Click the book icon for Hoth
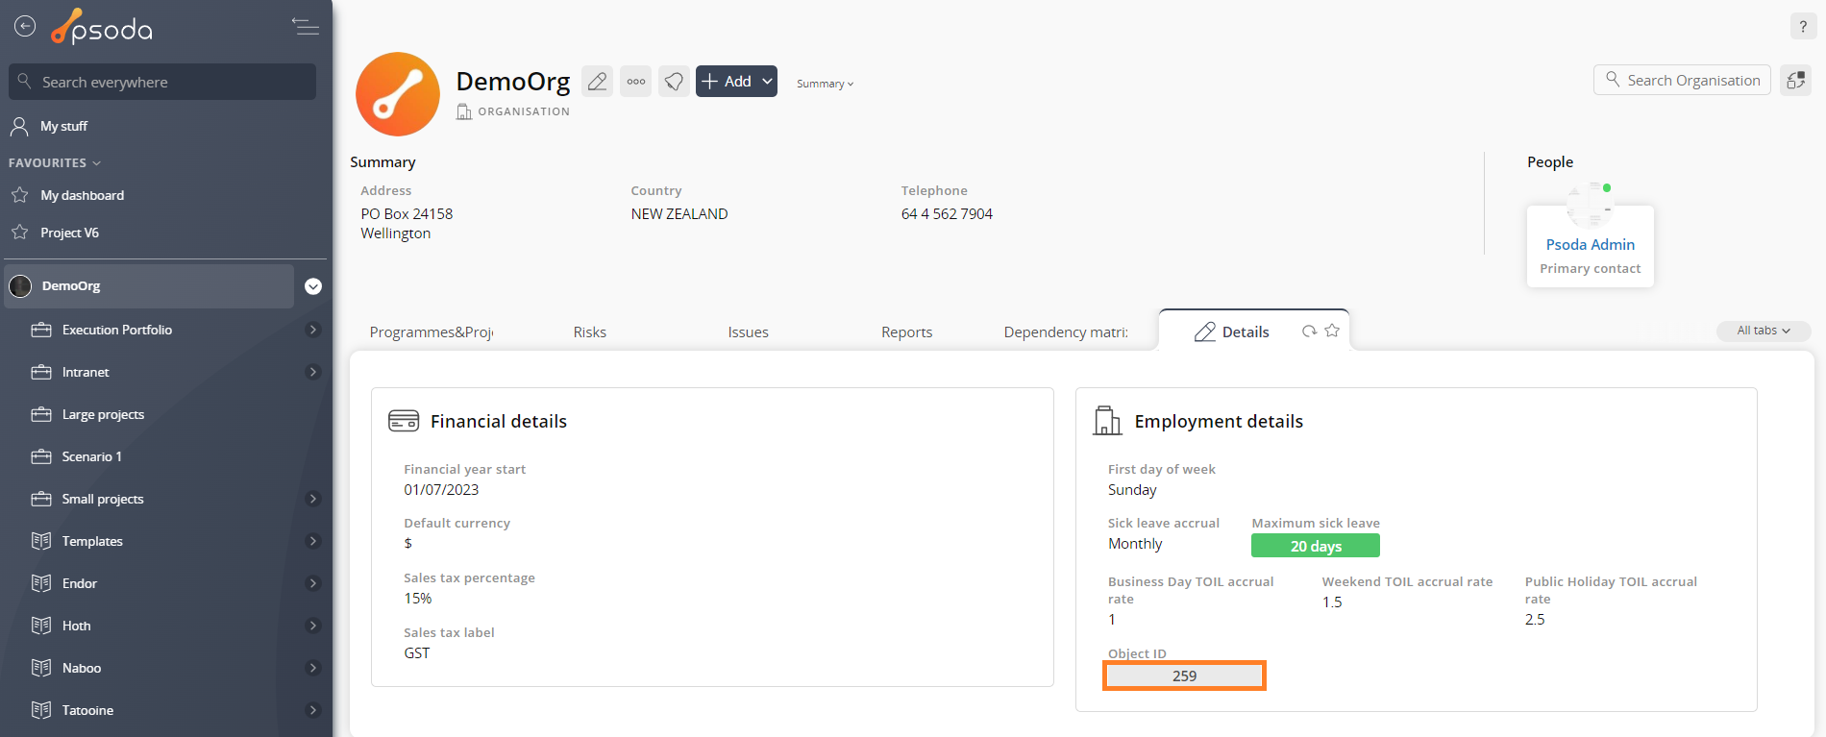The image size is (1826, 737). [x=41, y=626]
